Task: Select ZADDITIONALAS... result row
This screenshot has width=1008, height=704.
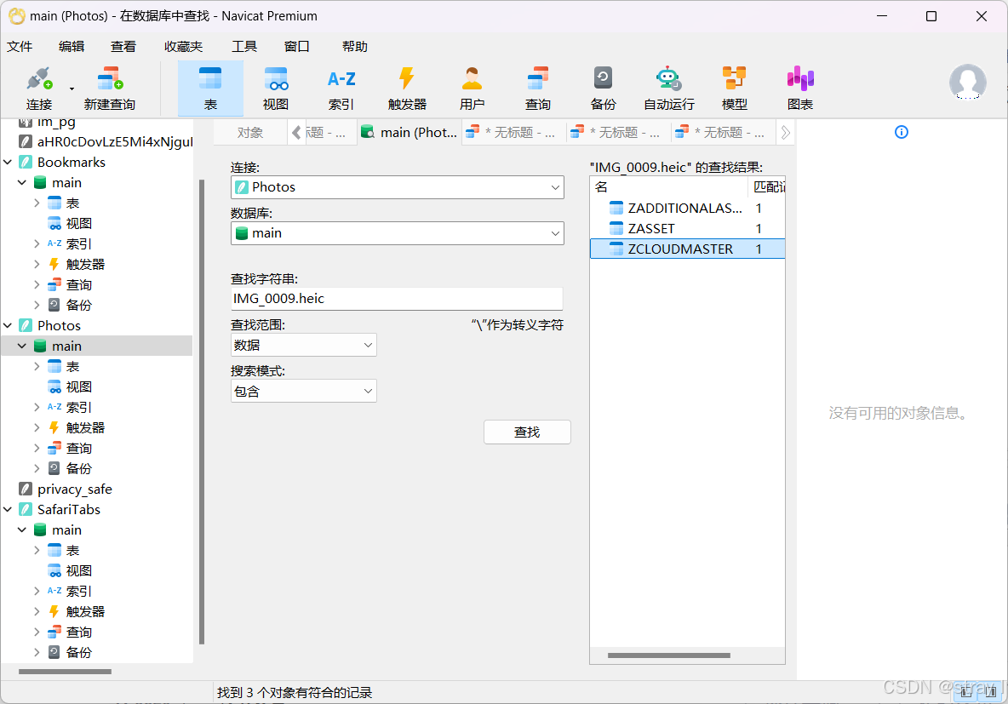Action: (687, 208)
